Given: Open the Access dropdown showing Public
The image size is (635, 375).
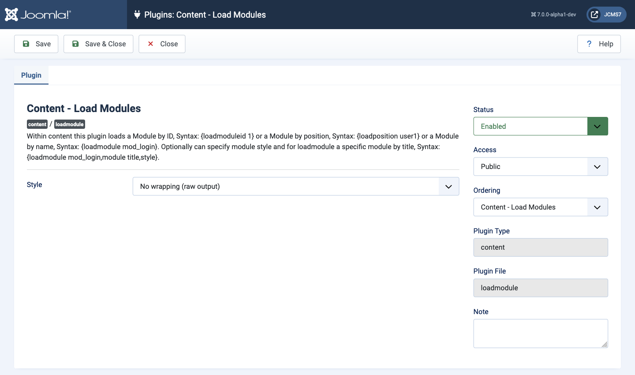Looking at the screenshot, I should point(541,167).
